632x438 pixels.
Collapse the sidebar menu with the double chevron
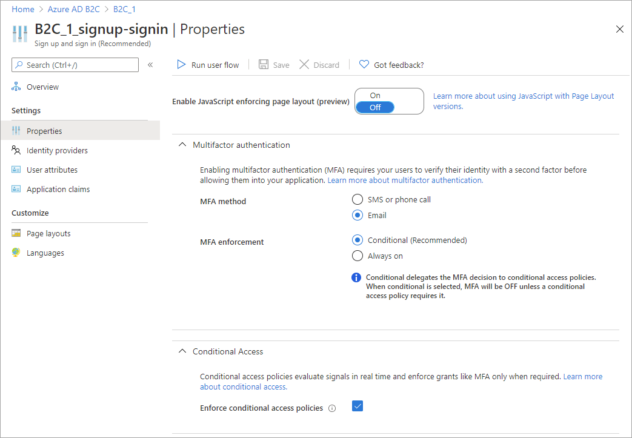(150, 65)
